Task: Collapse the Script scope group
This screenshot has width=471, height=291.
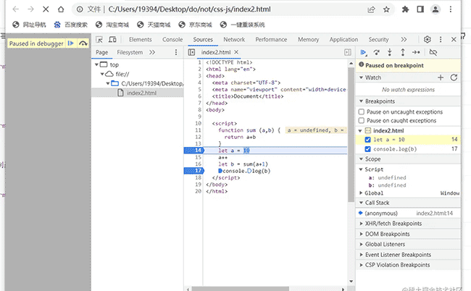Action: pos(362,169)
